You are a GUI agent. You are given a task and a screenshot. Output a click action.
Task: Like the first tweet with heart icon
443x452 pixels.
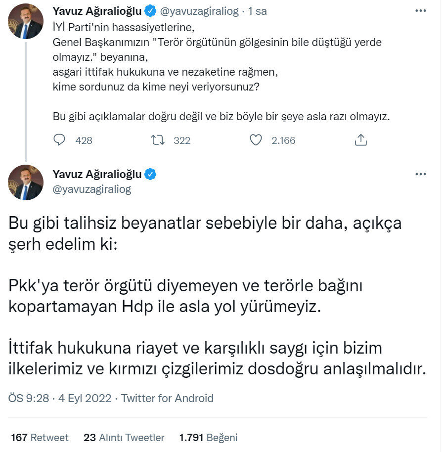(x=256, y=140)
